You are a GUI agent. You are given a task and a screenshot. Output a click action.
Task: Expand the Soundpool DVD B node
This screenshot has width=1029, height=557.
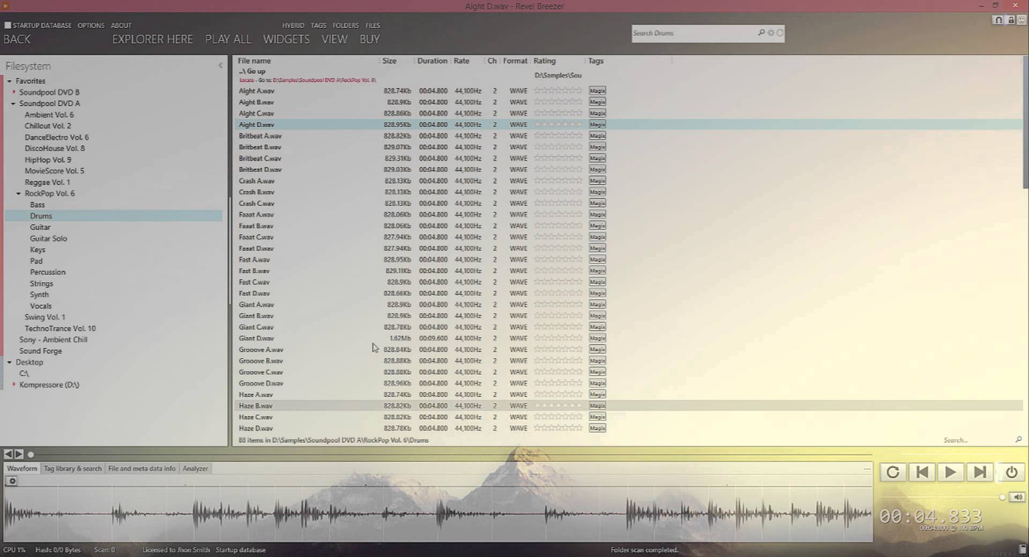pyautogui.click(x=14, y=92)
